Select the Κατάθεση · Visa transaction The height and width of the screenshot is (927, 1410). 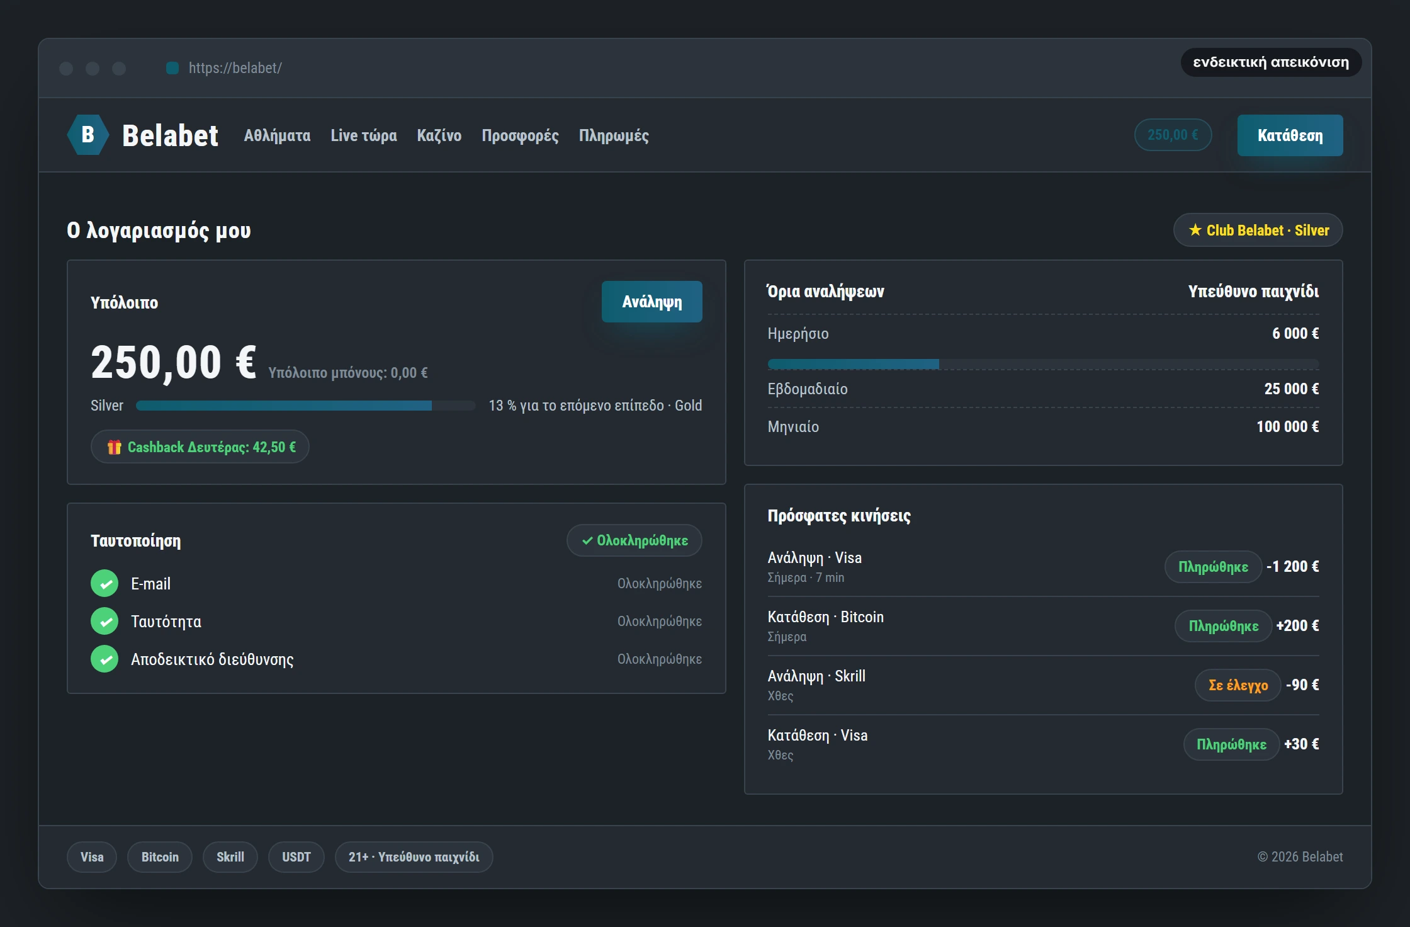(1043, 744)
